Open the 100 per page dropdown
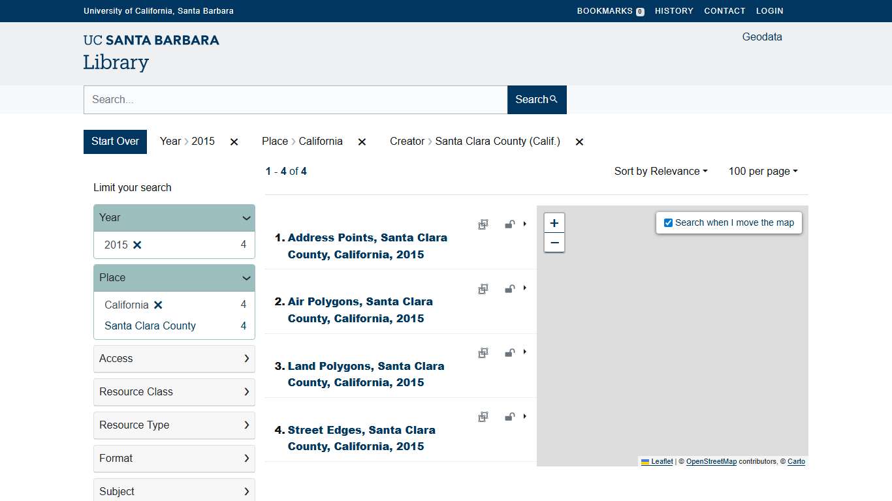This screenshot has height=501, width=892. [x=763, y=172]
